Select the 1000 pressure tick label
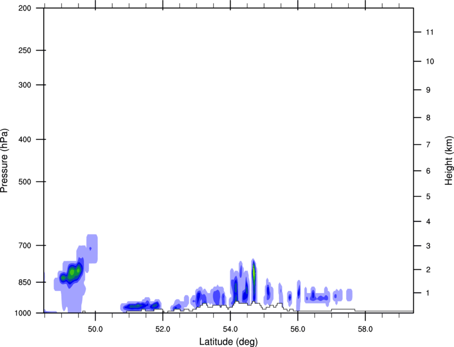Screen dimensions: 454x347 tap(23, 313)
